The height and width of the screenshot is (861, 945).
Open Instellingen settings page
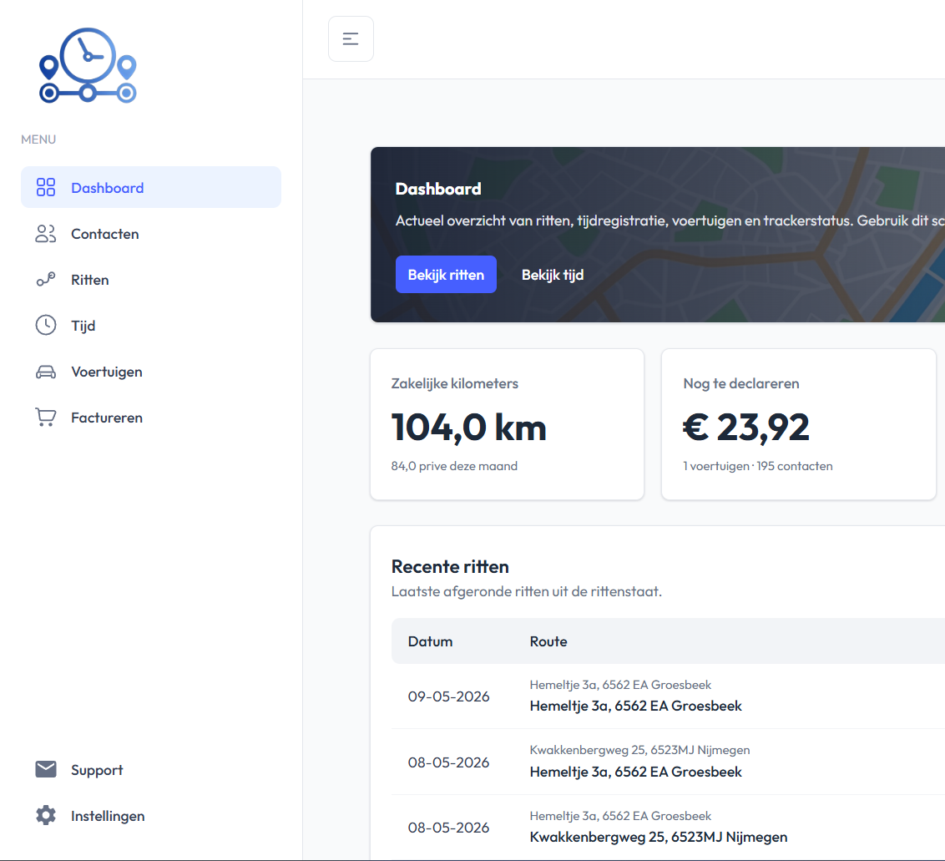click(x=150, y=816)
